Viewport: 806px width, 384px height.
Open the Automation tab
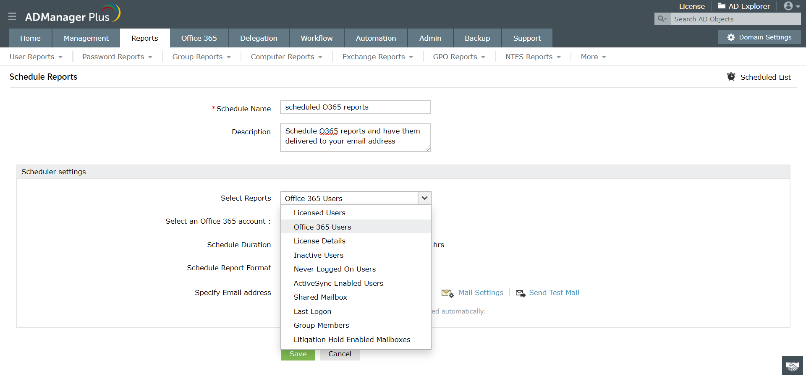pyautogui.click(x=376, y=38)
